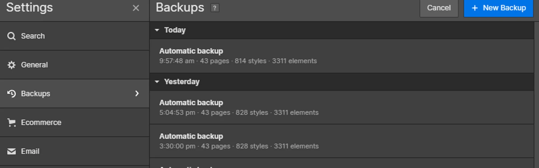Open the General settings section
The height and width of the screenshot is (168, 539).
34,65
